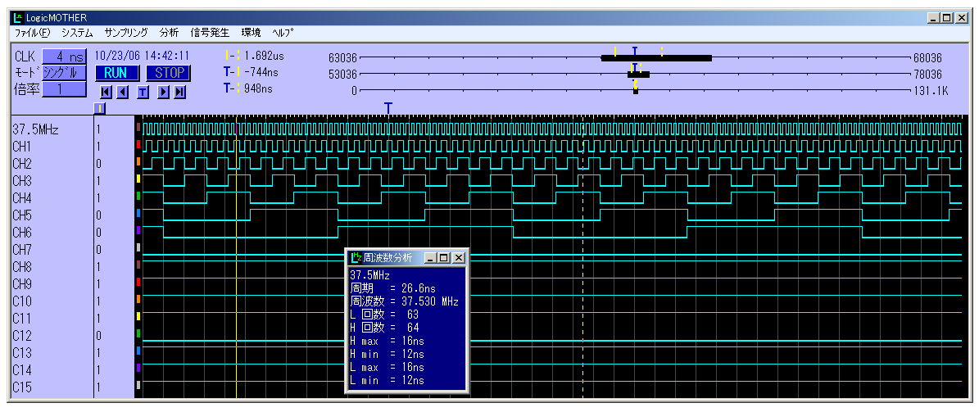Step backward with the left arrow button
Viewport: 979px width, 412px height.
tap(122, 92)
